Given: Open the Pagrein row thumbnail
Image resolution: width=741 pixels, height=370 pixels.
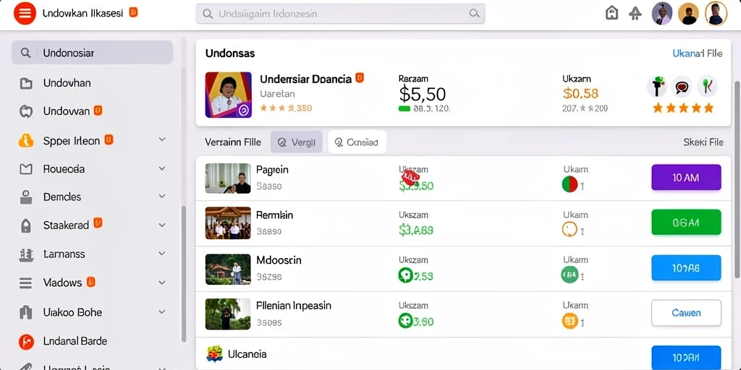Looking at the screenshot, I should click(228, 178).
